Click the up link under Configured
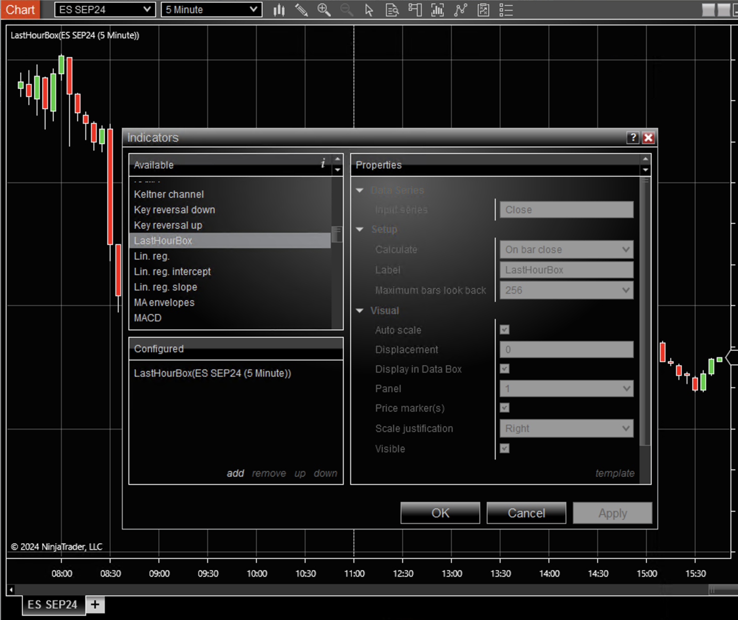This screenshot has height=620, width=738. coord(300,473)
